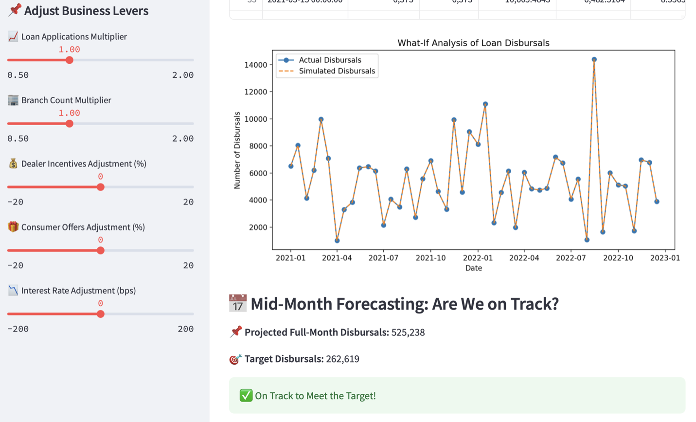Click the Loan Applications Multiplier slider handle

[x=70, y=60]
